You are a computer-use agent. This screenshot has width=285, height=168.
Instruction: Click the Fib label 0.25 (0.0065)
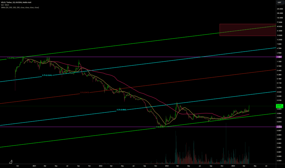click(121, 110)
